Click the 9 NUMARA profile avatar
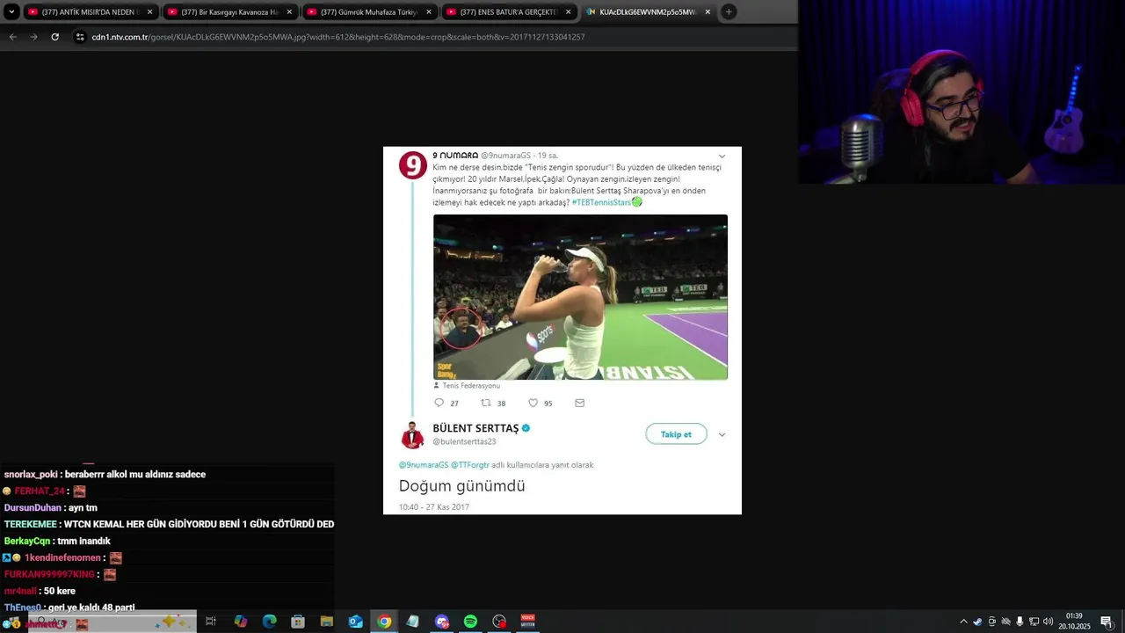 tap(413, 165)
